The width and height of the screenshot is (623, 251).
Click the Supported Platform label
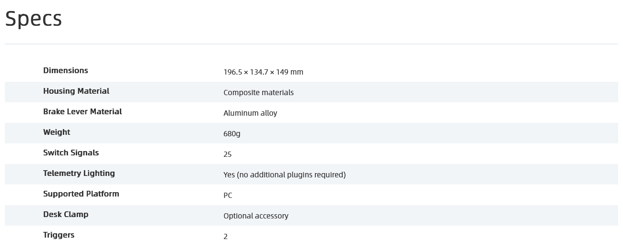point(81,194)
